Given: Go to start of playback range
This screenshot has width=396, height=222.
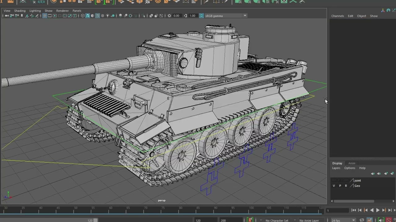Looking at the screenshot, I should click(x=354, y=210).
